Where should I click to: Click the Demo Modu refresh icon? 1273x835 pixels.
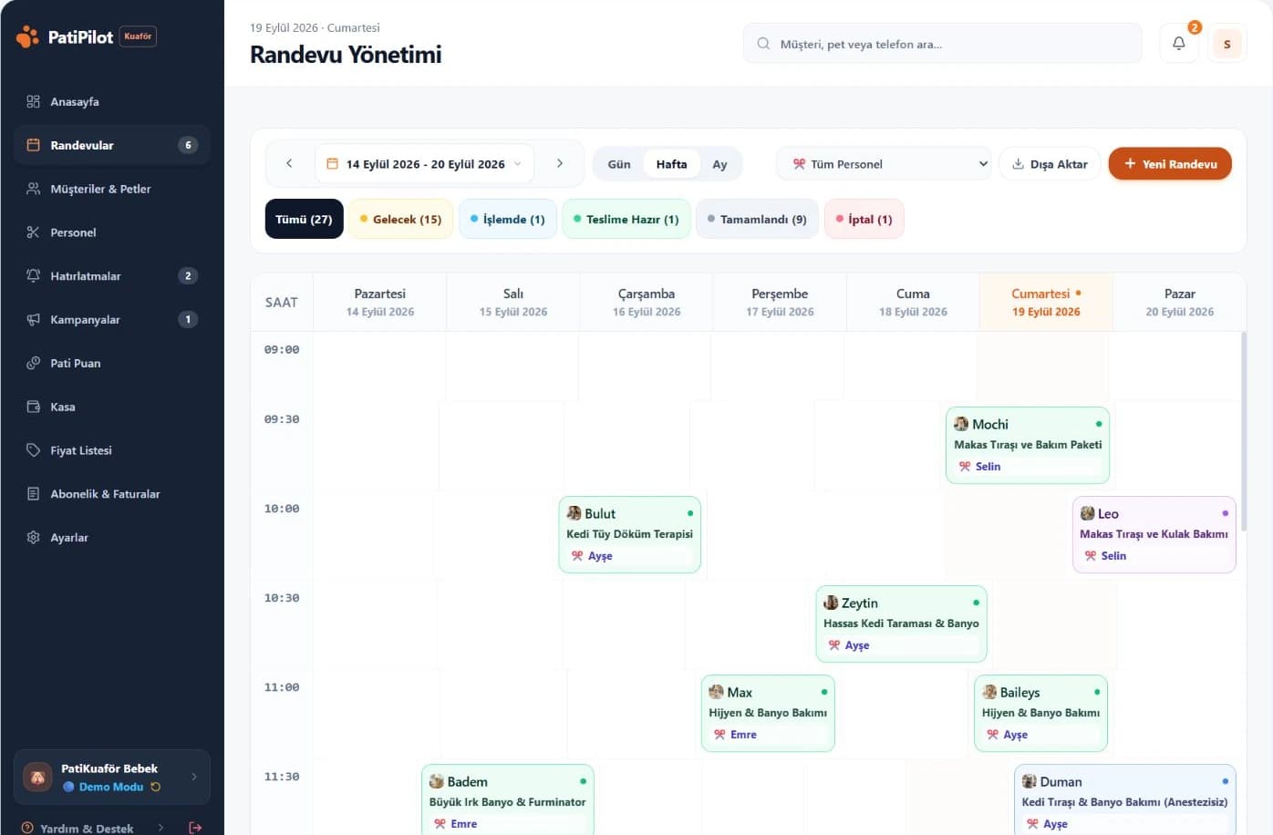(x=156, y=787)
